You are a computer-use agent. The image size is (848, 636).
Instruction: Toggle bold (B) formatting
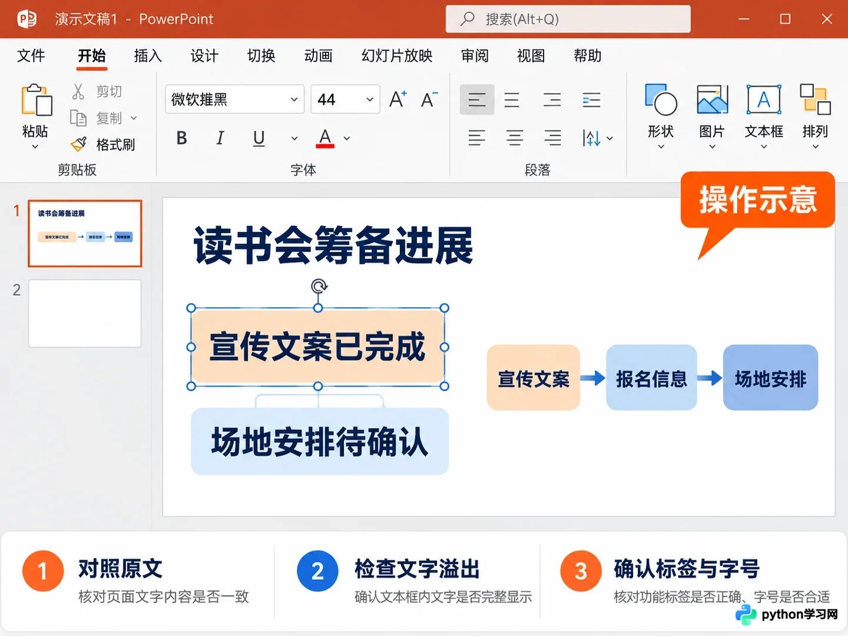182,138
